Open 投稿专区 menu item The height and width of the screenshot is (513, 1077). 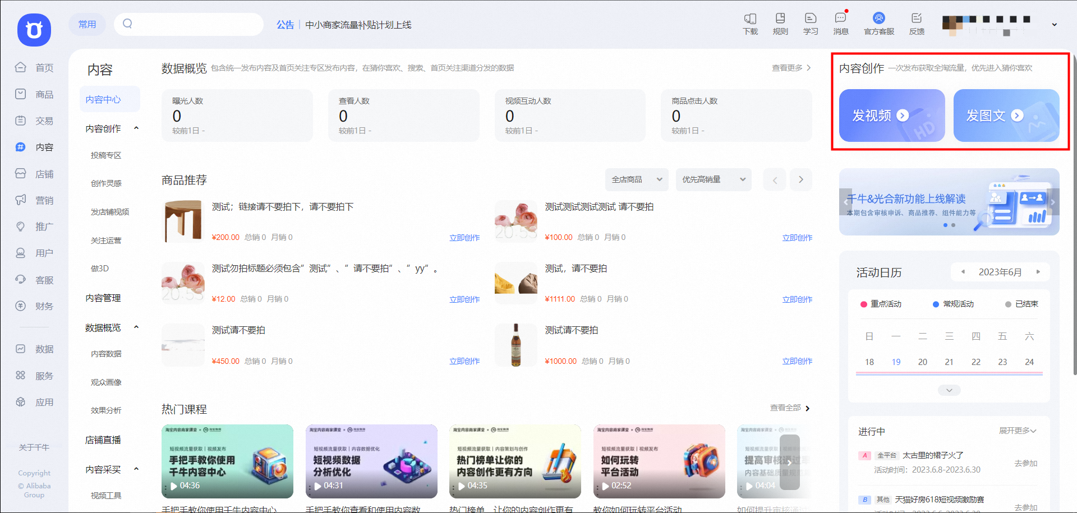pyautogui.click(x=106, y=155)
